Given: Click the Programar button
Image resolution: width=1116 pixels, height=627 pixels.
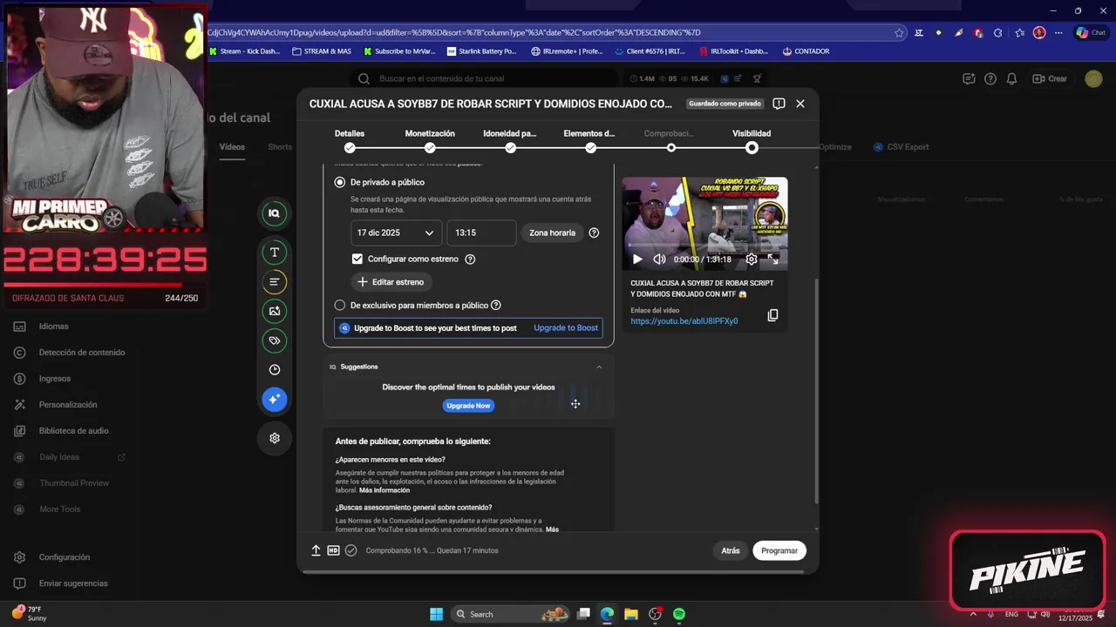Looking at the screenshot, I should (779, 550).
